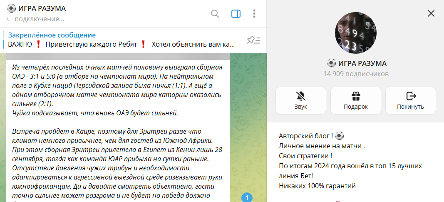Image resolution: width=444 pixels, height=202 pixels.
Task: View the channel profile avatar
Action: 356,33
